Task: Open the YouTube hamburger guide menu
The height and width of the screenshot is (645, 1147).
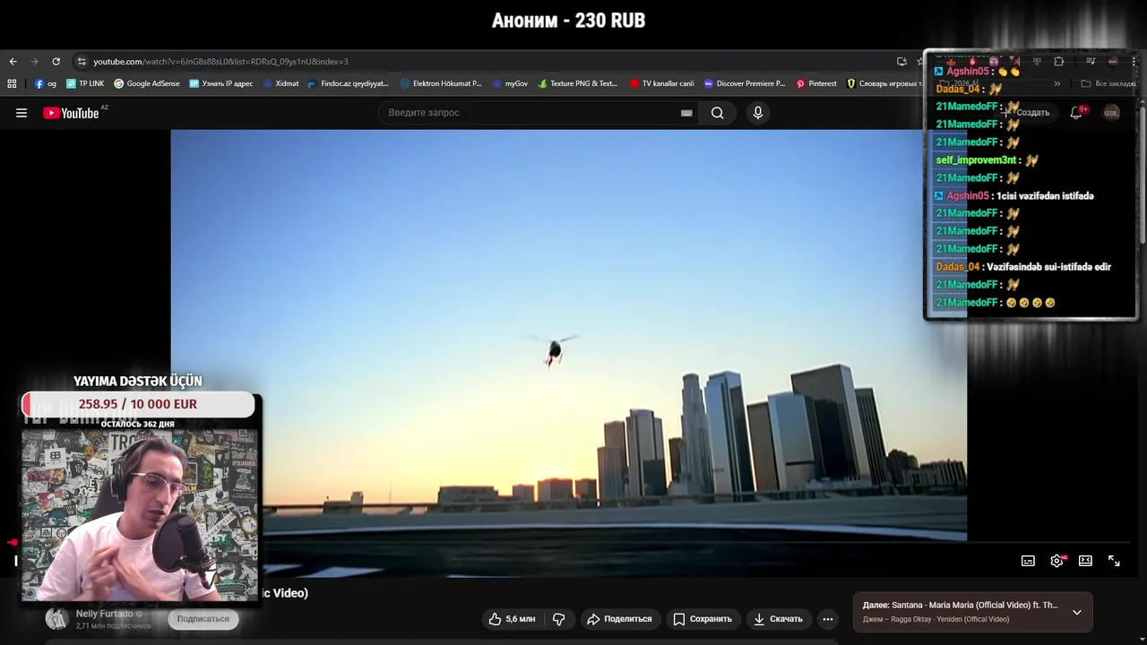Action: [x=22, y=113]
